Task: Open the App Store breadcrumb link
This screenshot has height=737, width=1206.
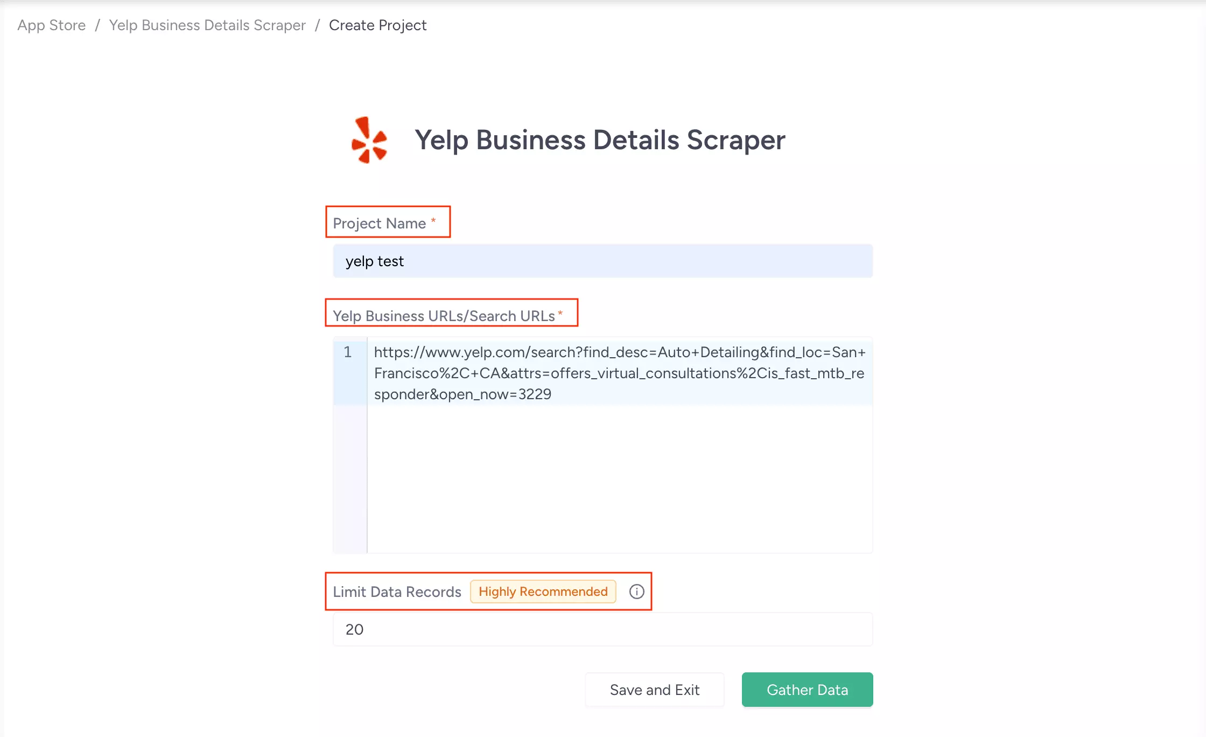Action: [52, 25]
